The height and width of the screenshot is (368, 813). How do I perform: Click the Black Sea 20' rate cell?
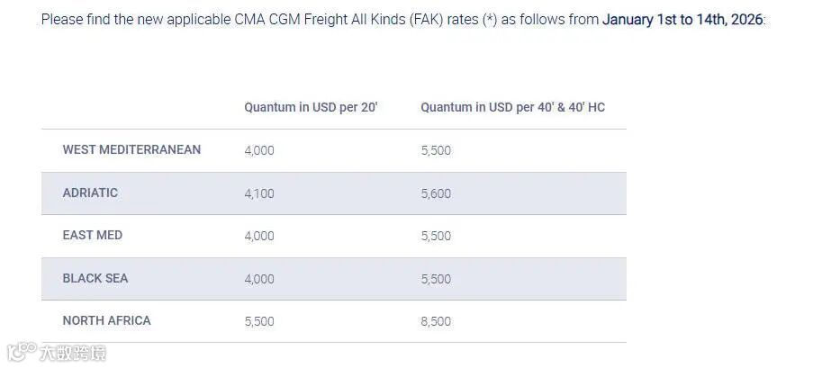[259, 279]
